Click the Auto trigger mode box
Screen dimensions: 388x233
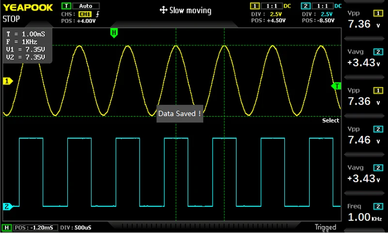pos(86,6)
